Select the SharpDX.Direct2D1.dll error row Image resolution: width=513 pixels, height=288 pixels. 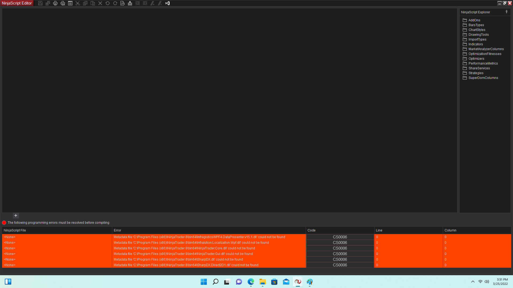[x=186, y=265]
